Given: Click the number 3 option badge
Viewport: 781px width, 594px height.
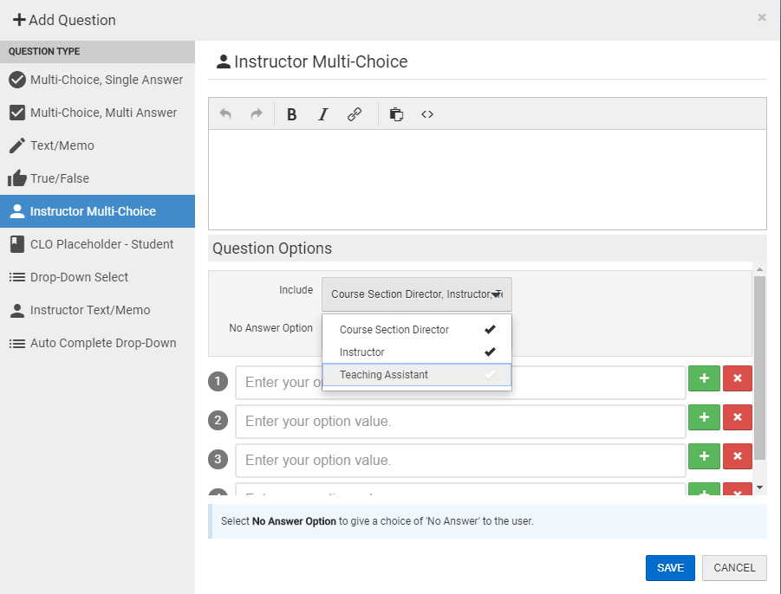Looking at the screenshot, I should 218,459.
